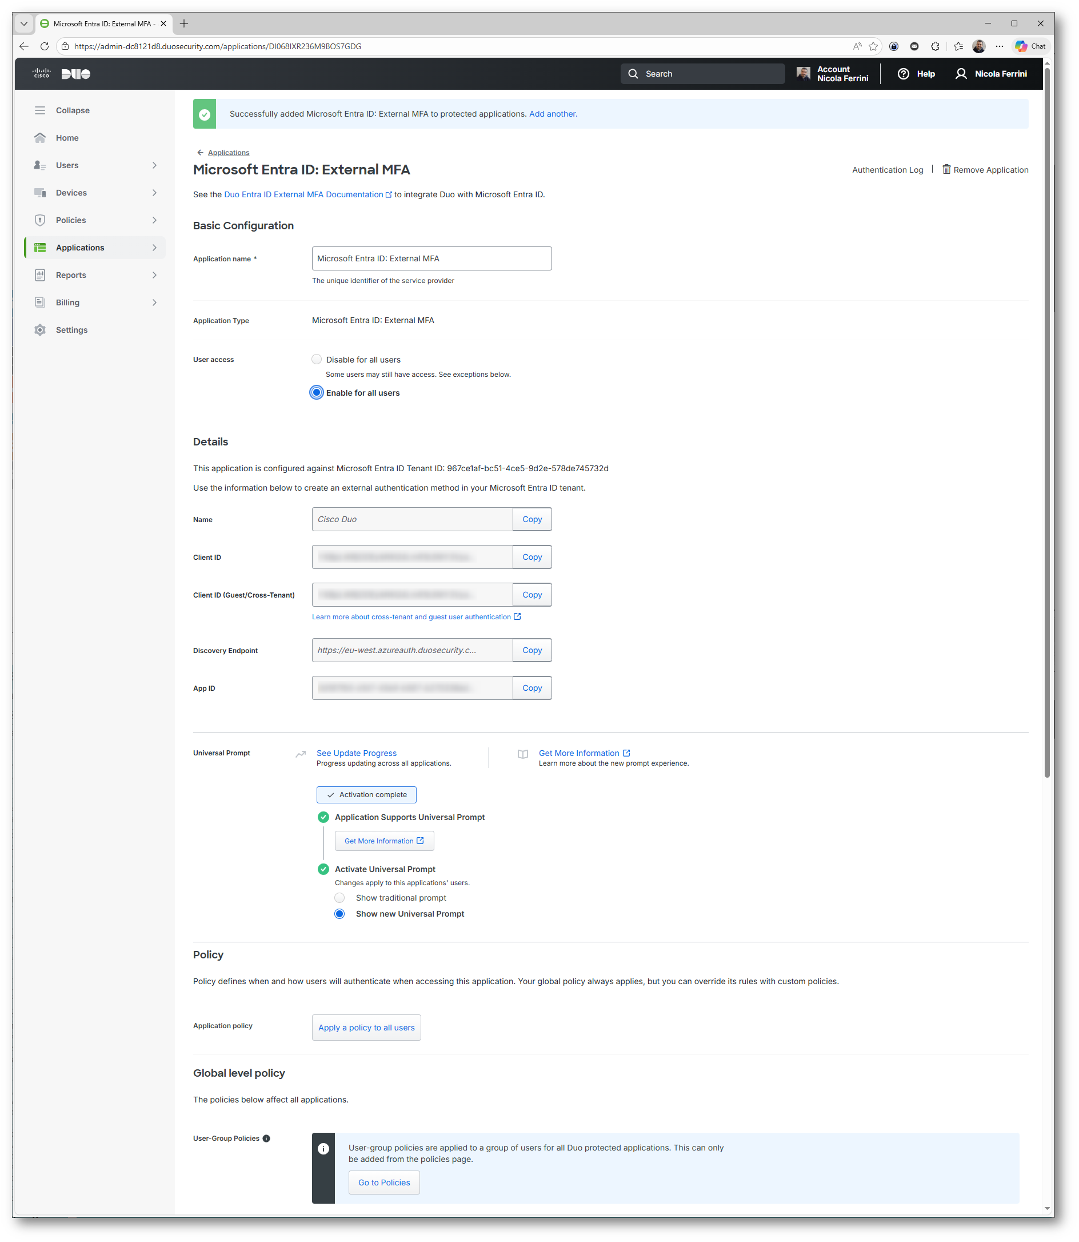Image resolution: width=1079 pixels, height=1242 pixels.
Task: Open the Authentication Log link
Action: (x=887, y=170)
